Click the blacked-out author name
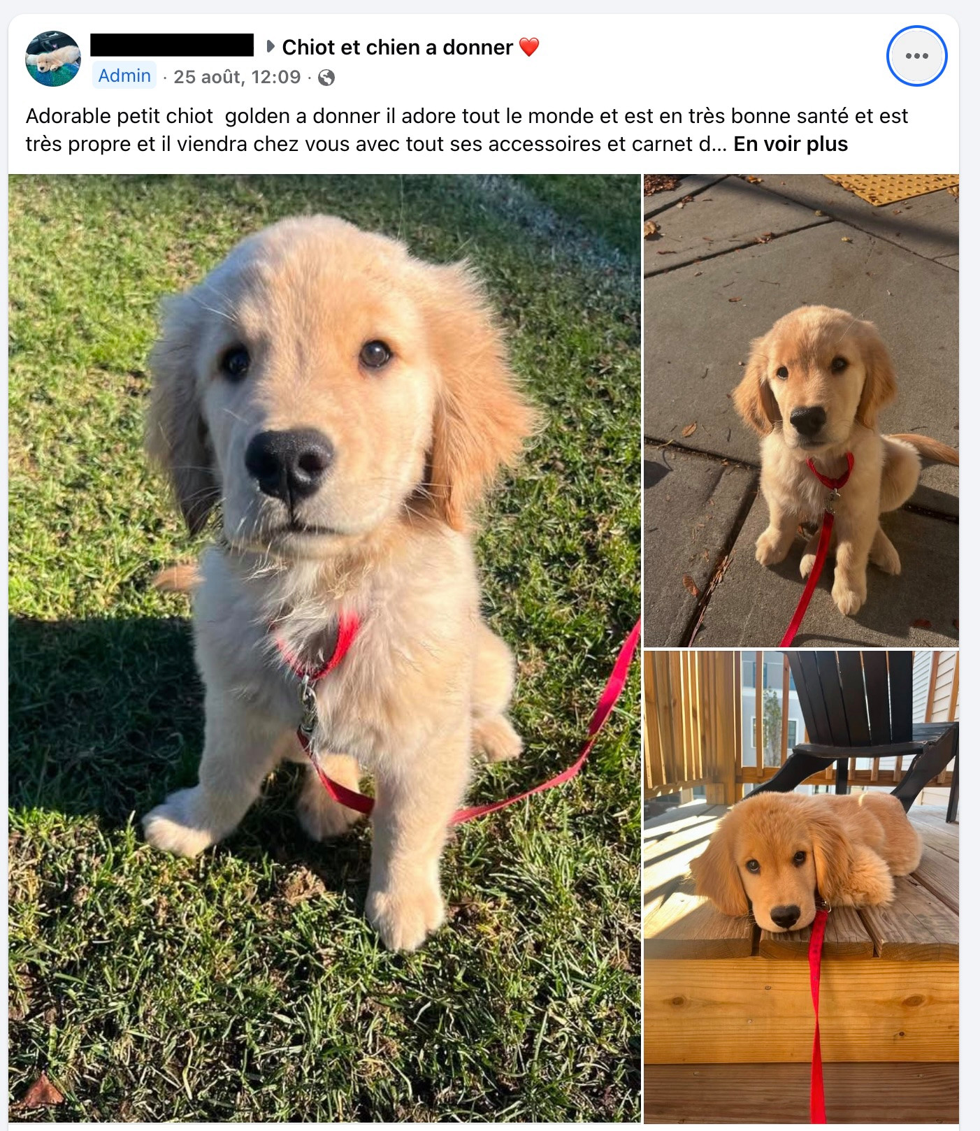Viewport: 980px width, 1131px height. tap(172, 45)
